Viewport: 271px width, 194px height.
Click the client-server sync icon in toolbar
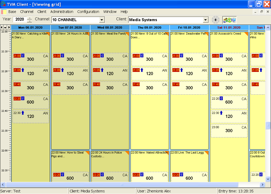(229, 20)
